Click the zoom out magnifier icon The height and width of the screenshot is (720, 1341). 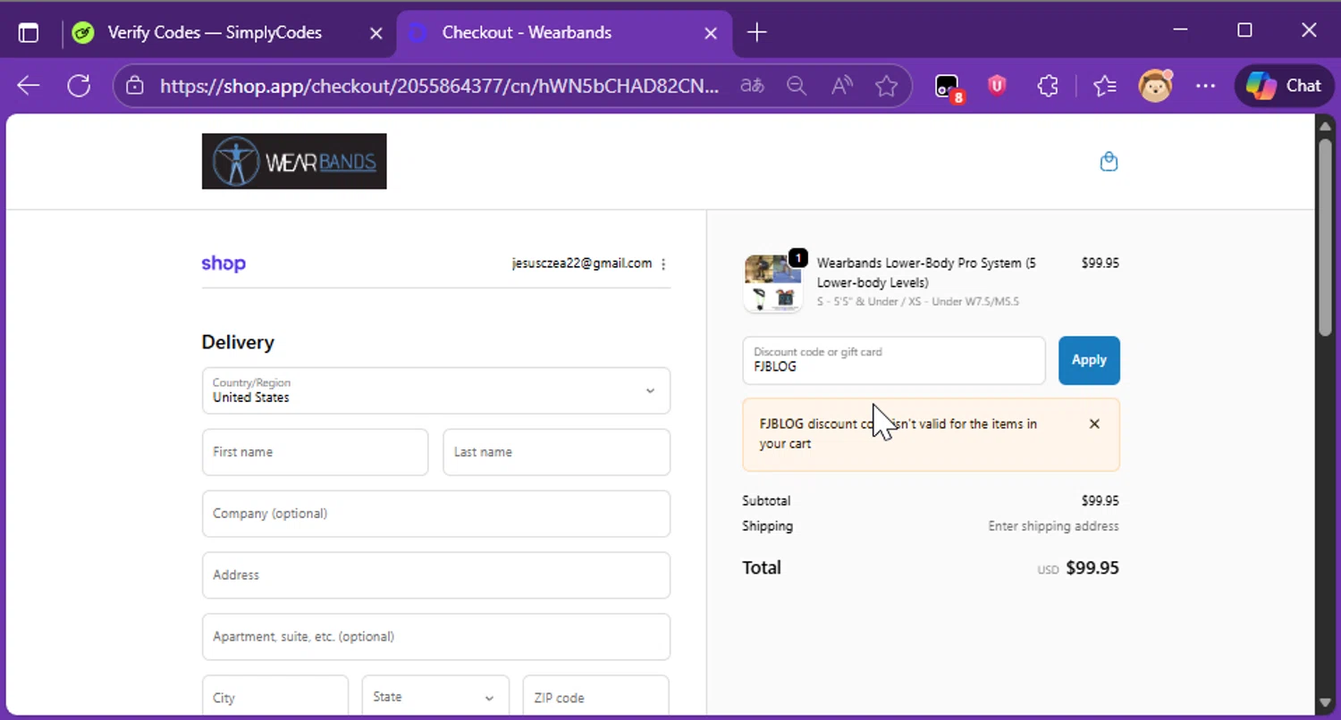(x=797, y=86)
